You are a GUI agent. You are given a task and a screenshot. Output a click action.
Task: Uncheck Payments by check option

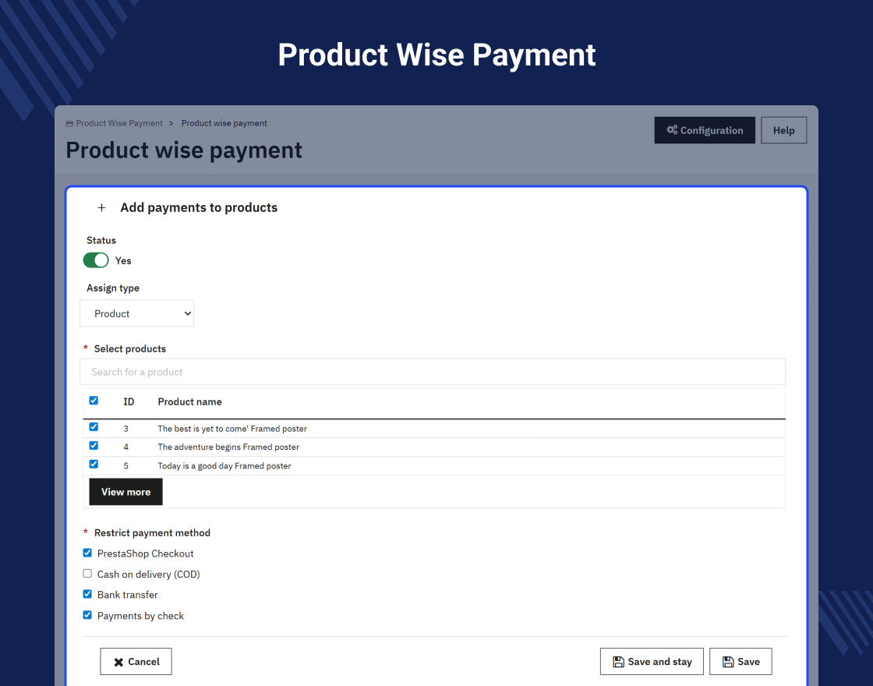(x=87, y=615)
